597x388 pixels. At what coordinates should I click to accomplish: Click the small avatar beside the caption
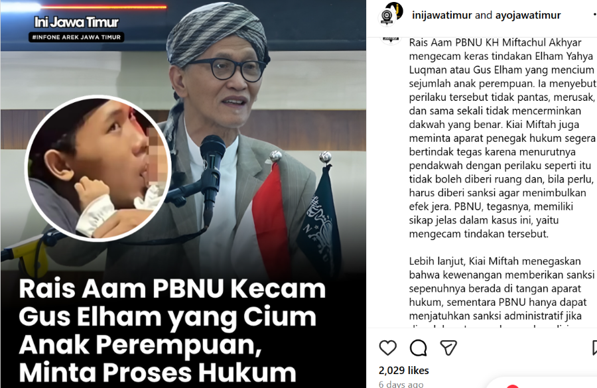click(x=391, y=40)
